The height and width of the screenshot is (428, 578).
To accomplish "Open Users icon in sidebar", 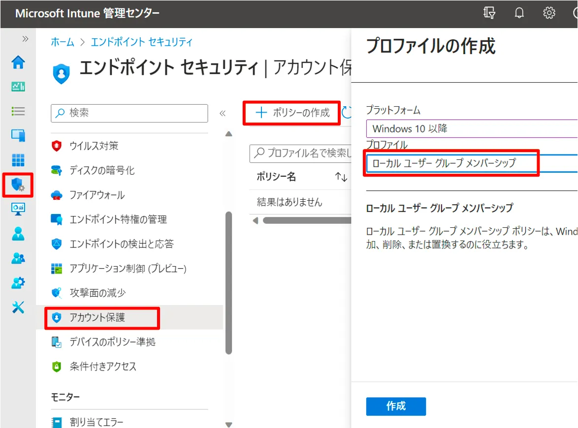I will coord(18,234).
